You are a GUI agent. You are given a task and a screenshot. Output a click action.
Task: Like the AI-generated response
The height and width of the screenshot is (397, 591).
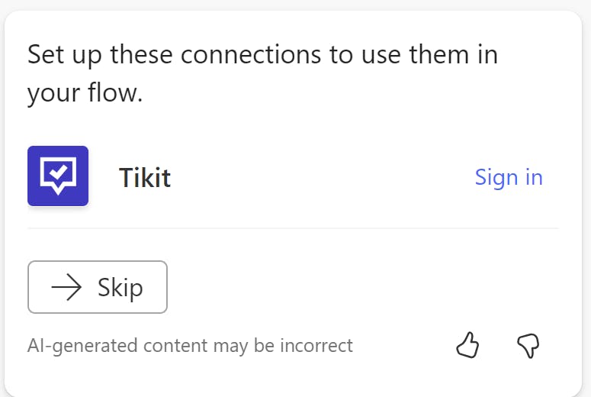(467, 346)
